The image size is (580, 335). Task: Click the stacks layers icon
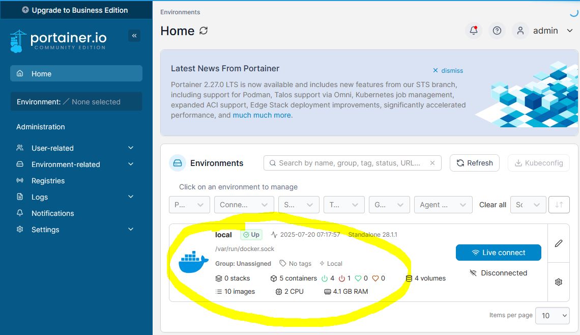click(219, 278)
